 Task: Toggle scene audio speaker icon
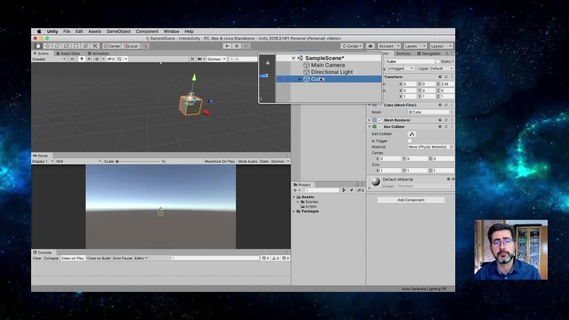(x=88, y=59)
